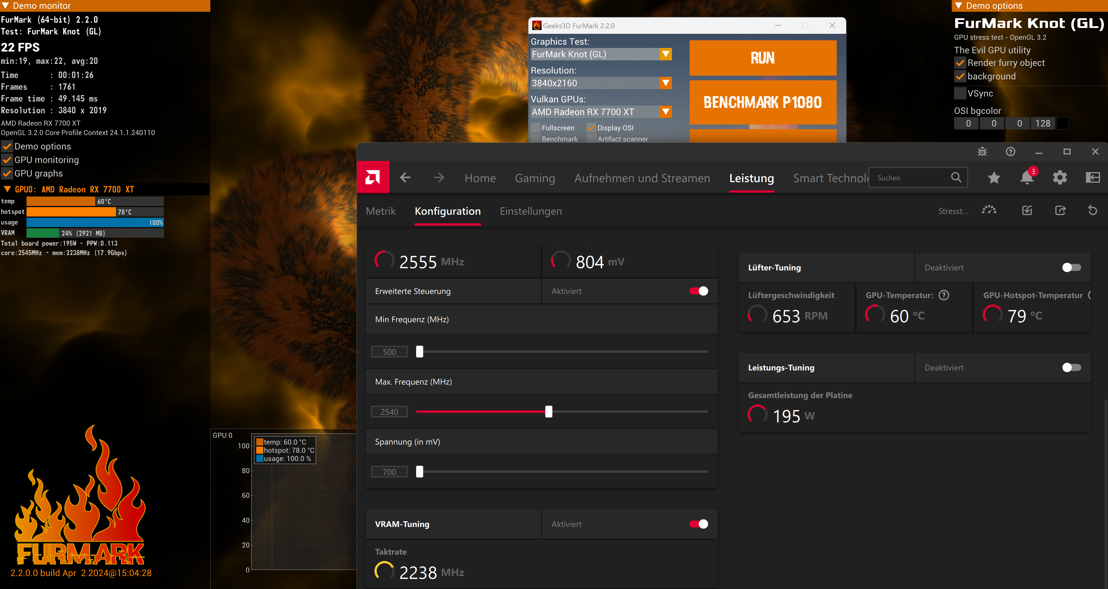Screen dimensions: 1108x589
Task: Open the Resolution dropdown arrow
Action: tap(666, 83)
